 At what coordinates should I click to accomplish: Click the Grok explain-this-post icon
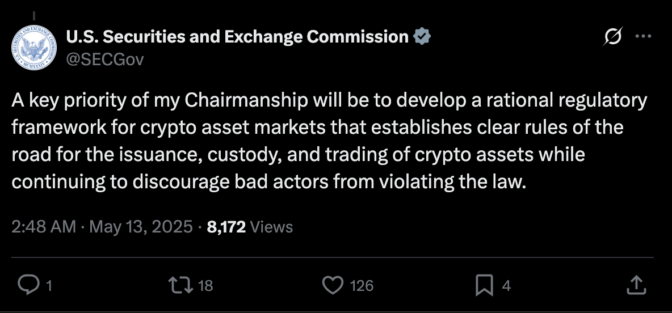coord(612,36)
